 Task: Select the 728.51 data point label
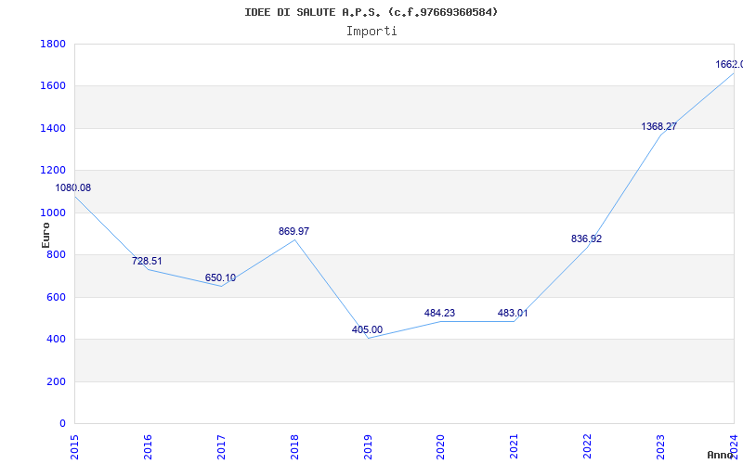147,262
